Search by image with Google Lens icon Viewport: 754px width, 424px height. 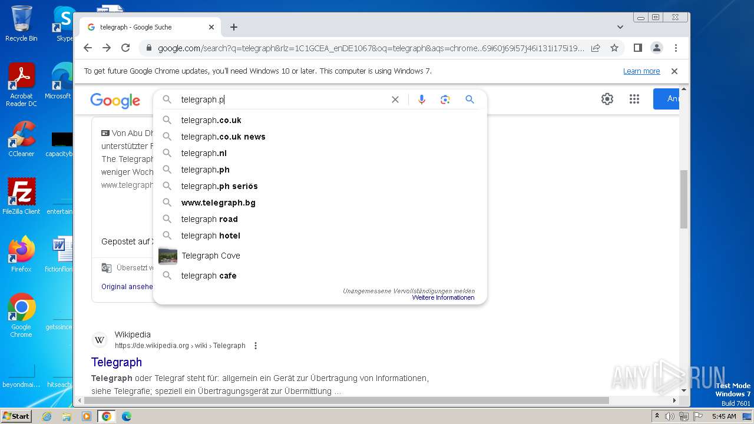point(445,100)
